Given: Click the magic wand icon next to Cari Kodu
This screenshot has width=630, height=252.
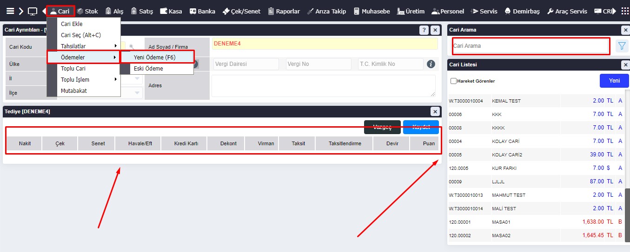Looking at the screenshot, I should (132, 47).
